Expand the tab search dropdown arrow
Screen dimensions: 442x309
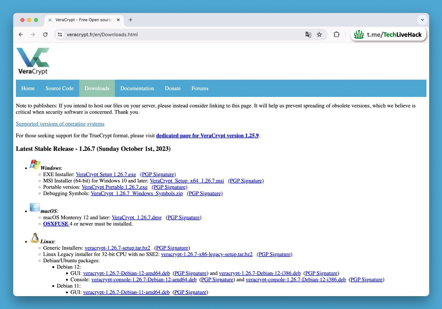click(422, 20)
